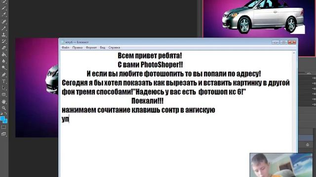
Task: Click the line 'С вами PhotoShoper!!'
Action: point(150,64)
